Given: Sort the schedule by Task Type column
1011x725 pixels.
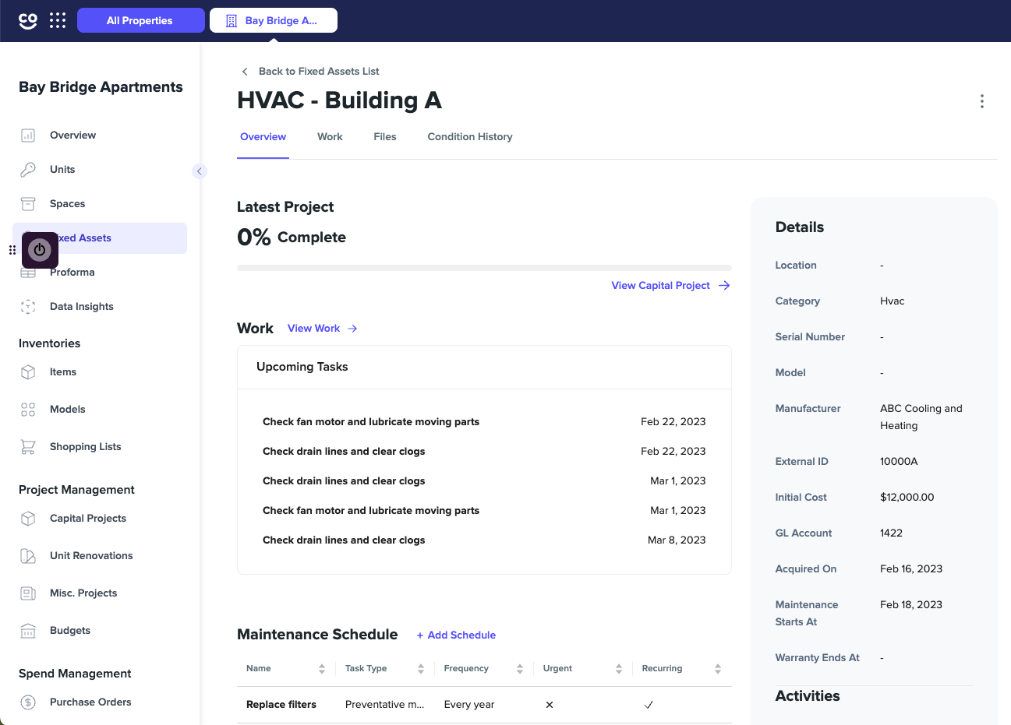Looking at the screenshot, I should pyautogui.click(x=420, y=669).
